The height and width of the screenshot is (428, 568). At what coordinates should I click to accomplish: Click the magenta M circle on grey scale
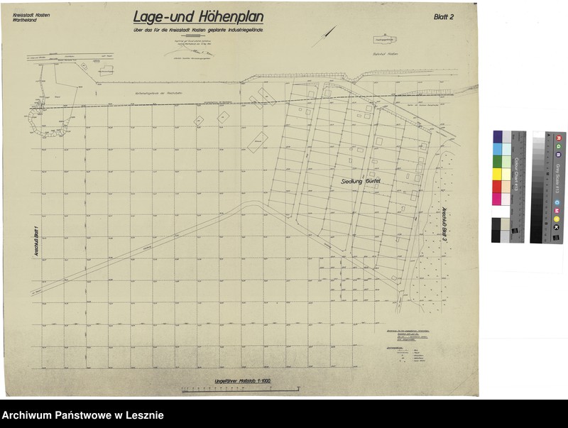pos(557,210)
